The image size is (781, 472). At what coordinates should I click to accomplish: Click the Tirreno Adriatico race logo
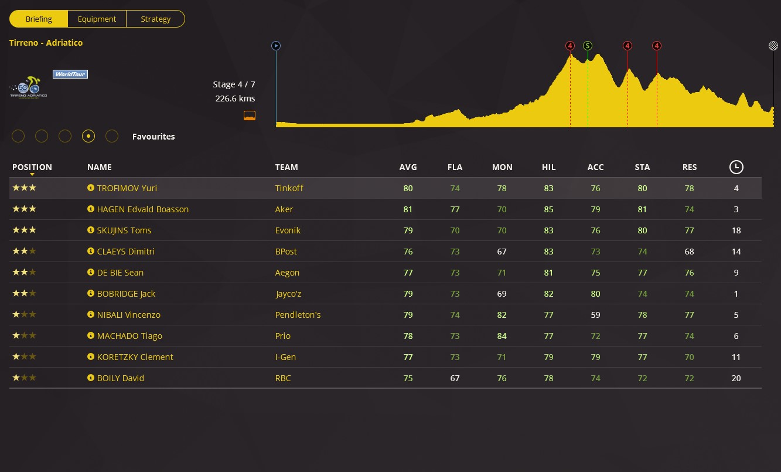28,88
